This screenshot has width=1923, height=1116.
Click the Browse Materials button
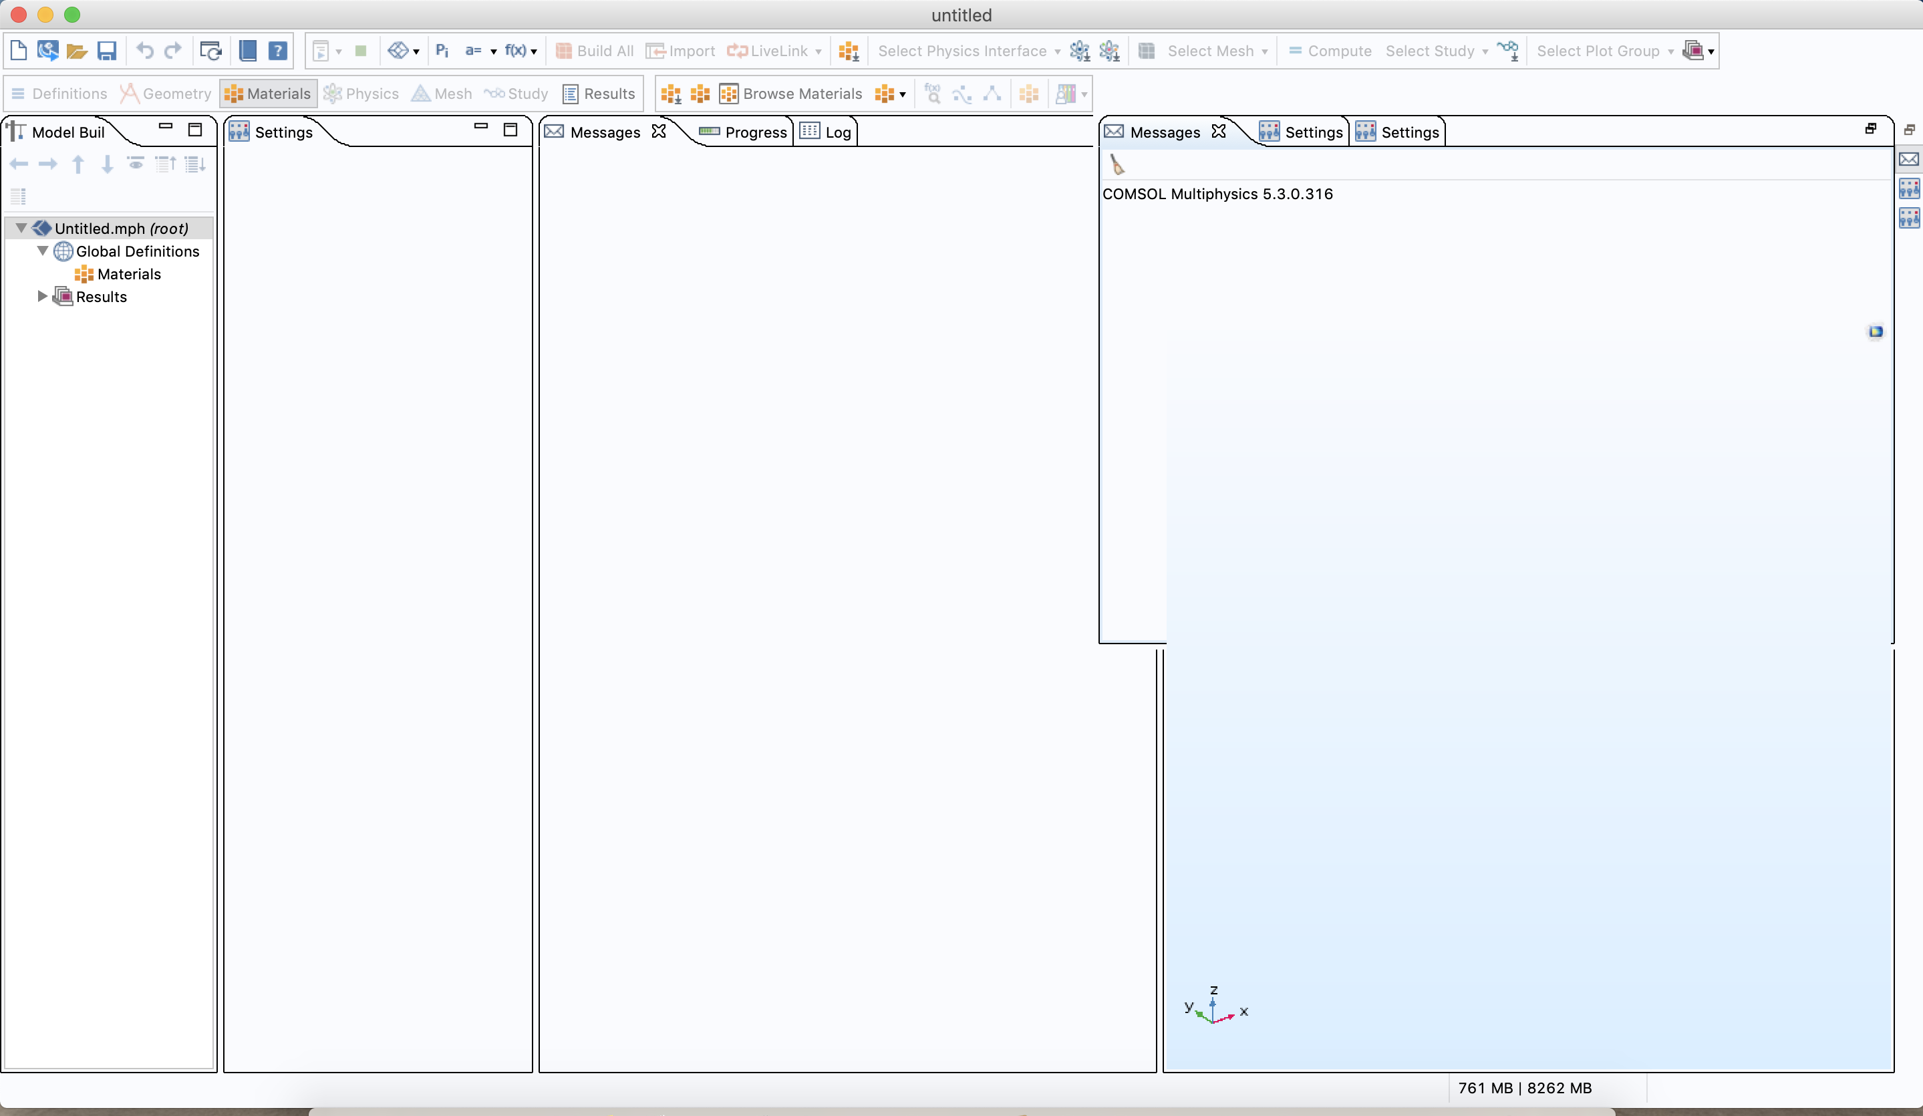[x=791, y=93]
